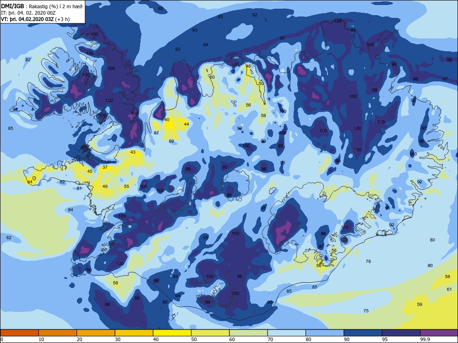Click the legend tick label '70'
This screenshot has height=343, width=458.
tap(270, 339)
